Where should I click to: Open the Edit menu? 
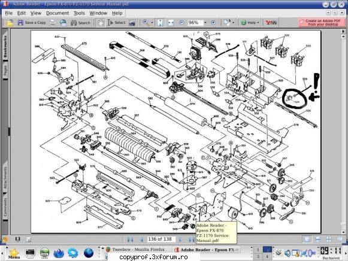[x=22, y=13]
